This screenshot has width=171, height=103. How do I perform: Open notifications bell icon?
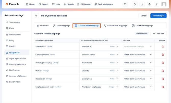click(x=135, y=4)
